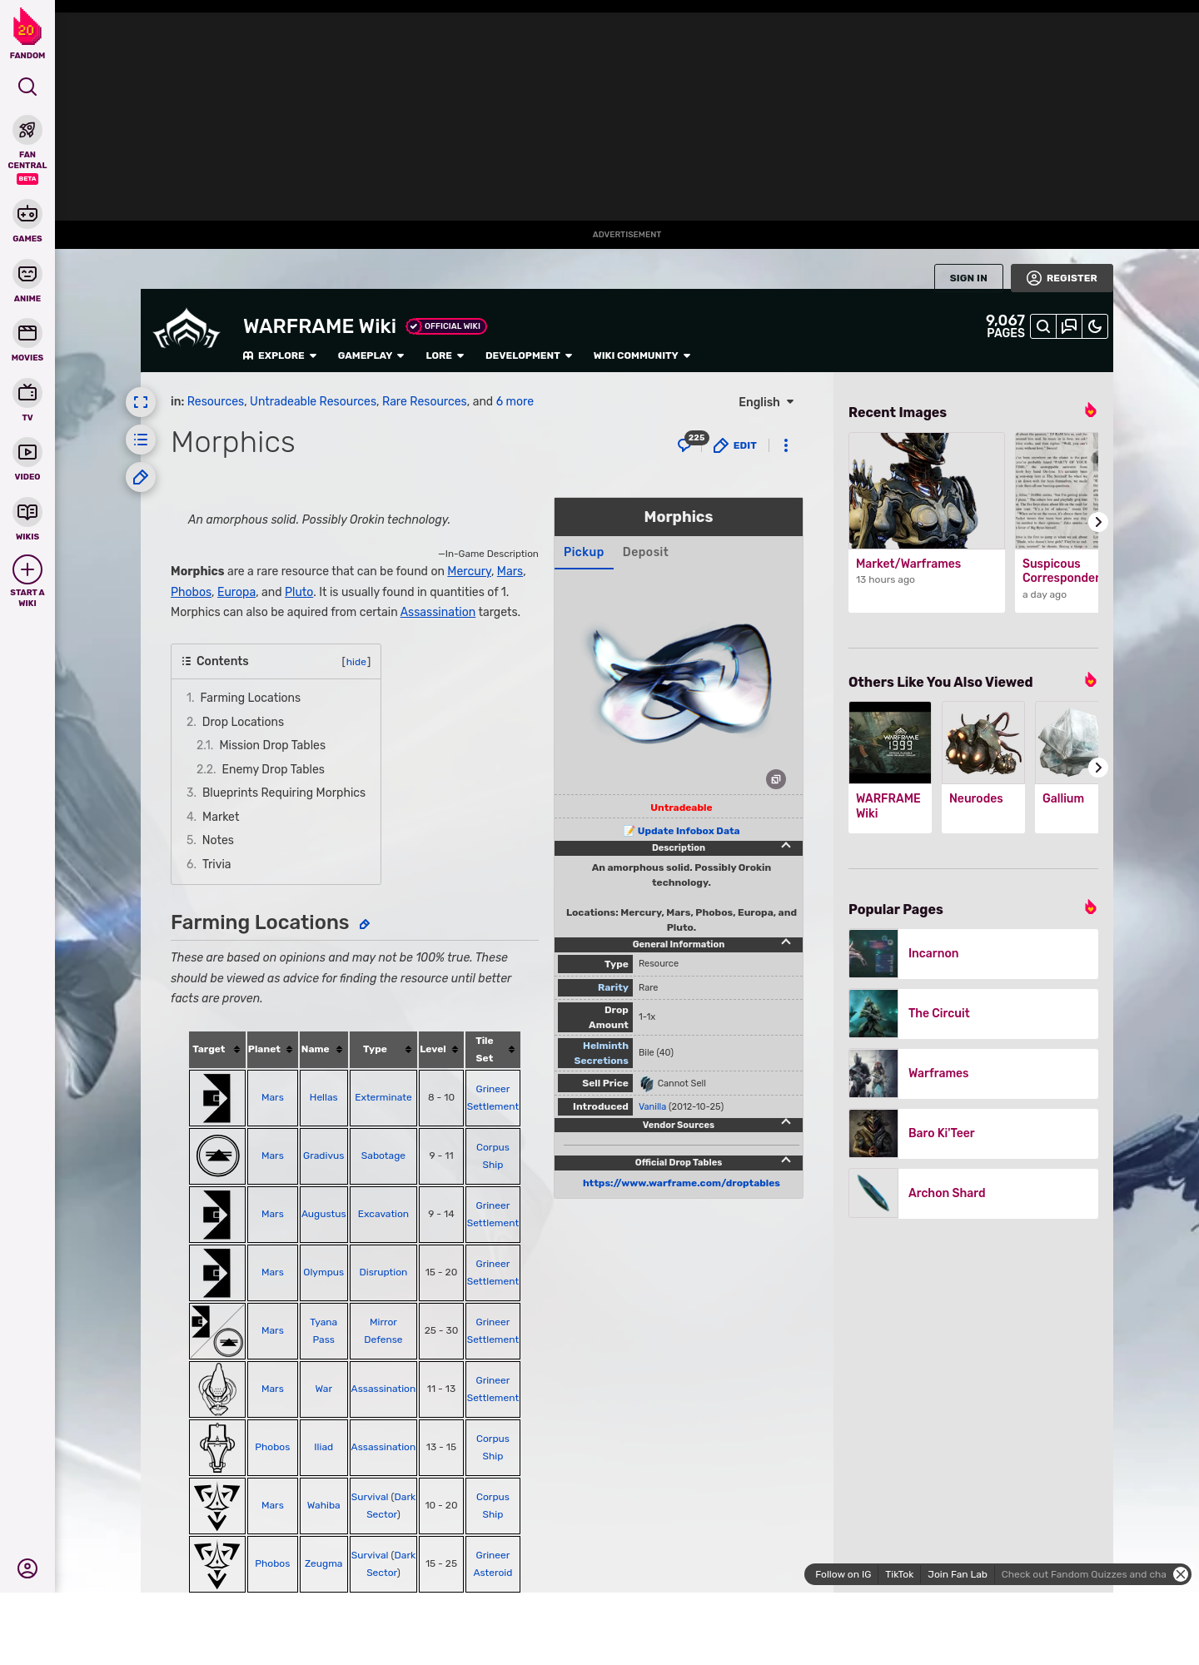Click the Warframe Wiki lotus logo
The width and height of the screenshot is (1199, 1665).
pyautogui.click(x=187, y=329)
